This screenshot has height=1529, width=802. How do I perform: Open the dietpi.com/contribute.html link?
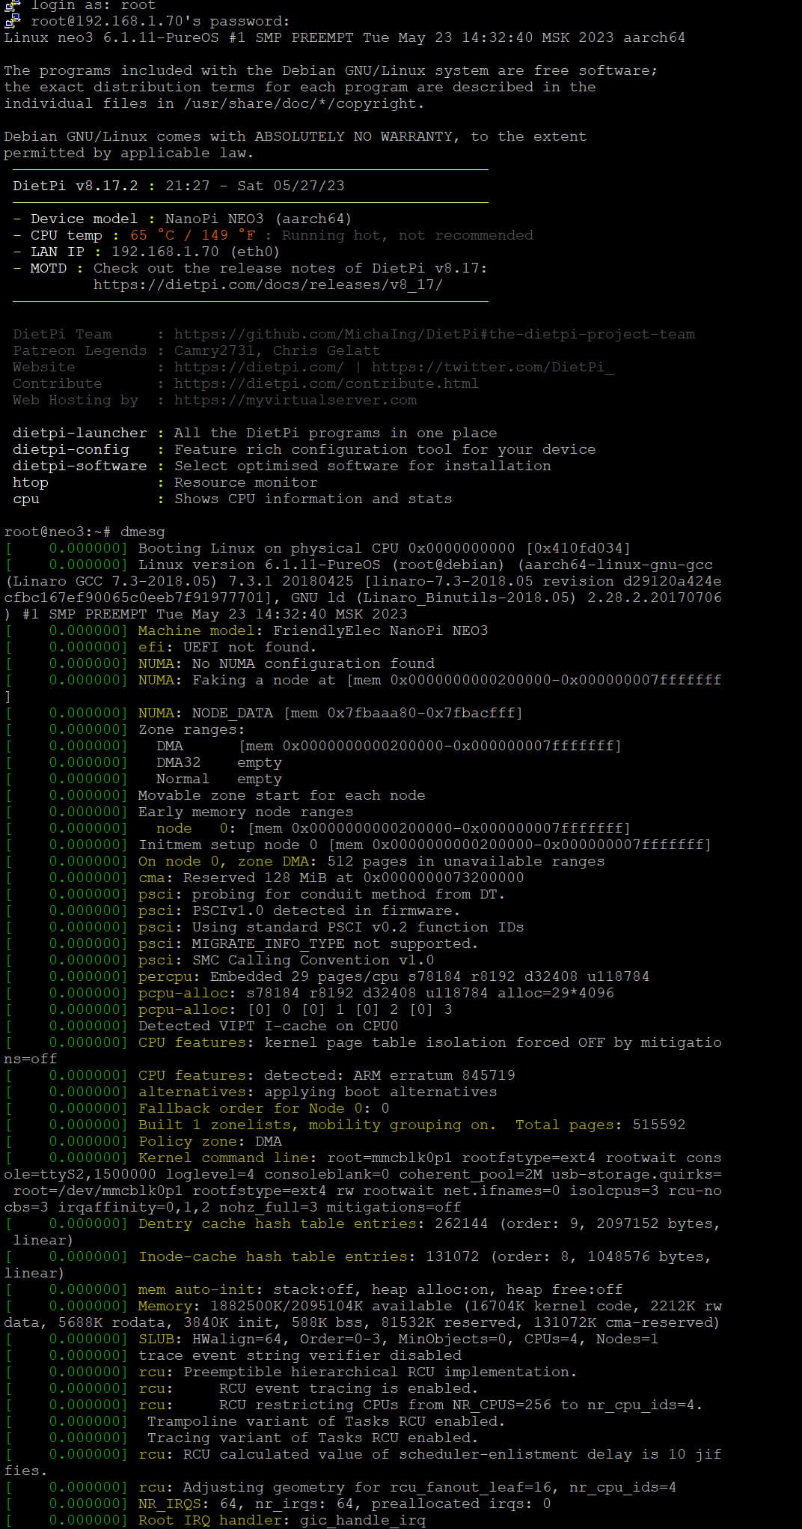pyautogui.click(x=326, y=383)
